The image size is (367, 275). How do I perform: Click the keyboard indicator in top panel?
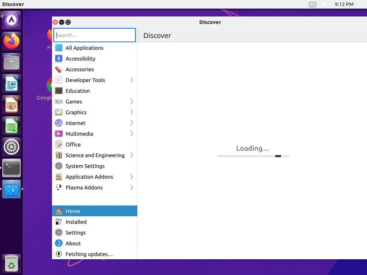[313, 4]
